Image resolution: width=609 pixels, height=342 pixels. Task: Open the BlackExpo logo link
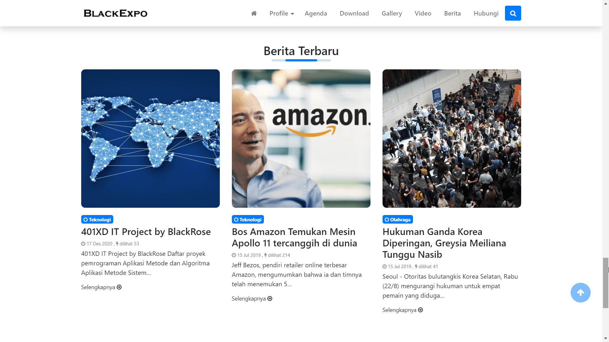pyautogui.click(x=115, y=13)
